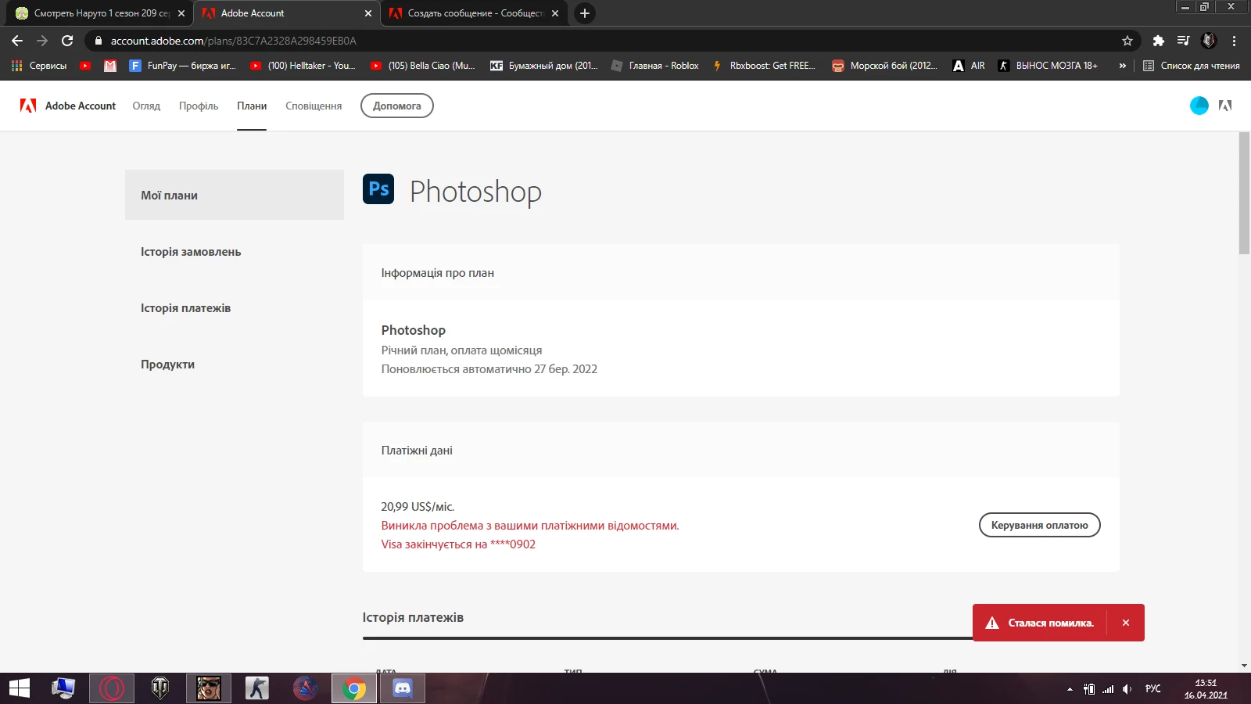Open the FunPay bookmark

182,66
